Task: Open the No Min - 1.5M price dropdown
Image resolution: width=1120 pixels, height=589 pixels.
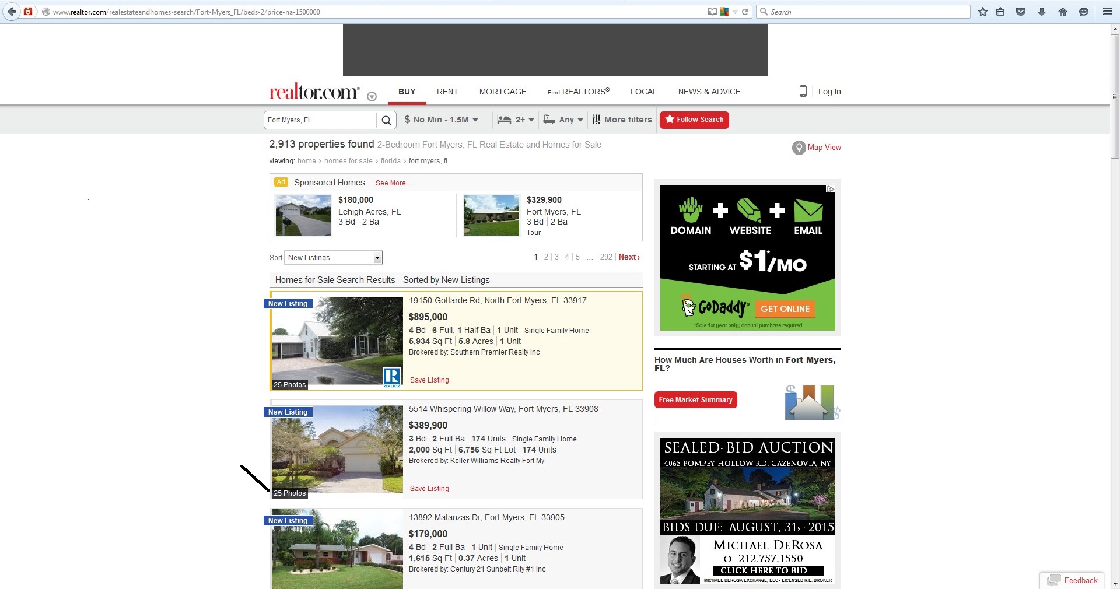Action: pos(441,120)
